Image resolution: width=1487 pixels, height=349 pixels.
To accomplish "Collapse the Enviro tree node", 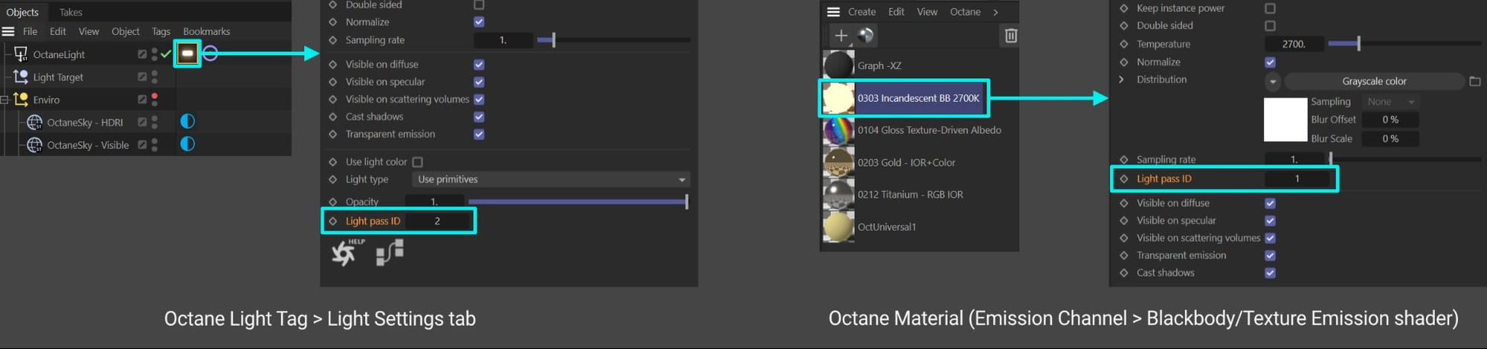I will pyautogui.click(x=4, y=99).
